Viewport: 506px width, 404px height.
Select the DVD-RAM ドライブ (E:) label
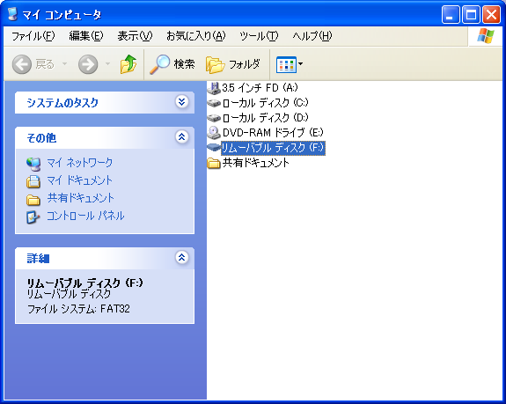tap(273, 133)
